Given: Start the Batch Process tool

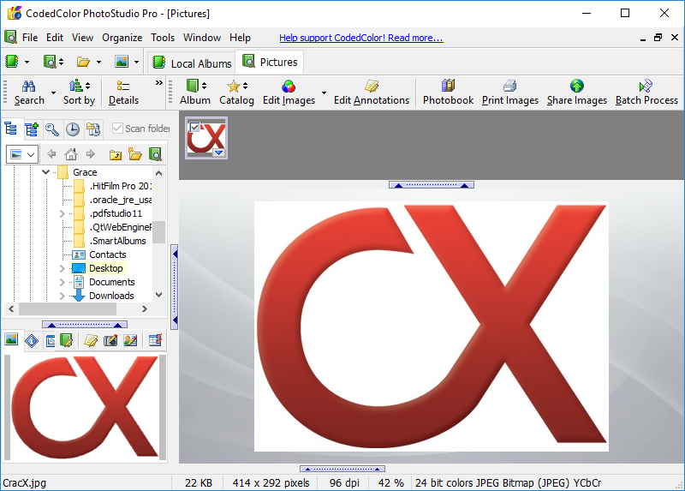Looking at the screenshot, I should pyautogui.click(x=646, y=93).
